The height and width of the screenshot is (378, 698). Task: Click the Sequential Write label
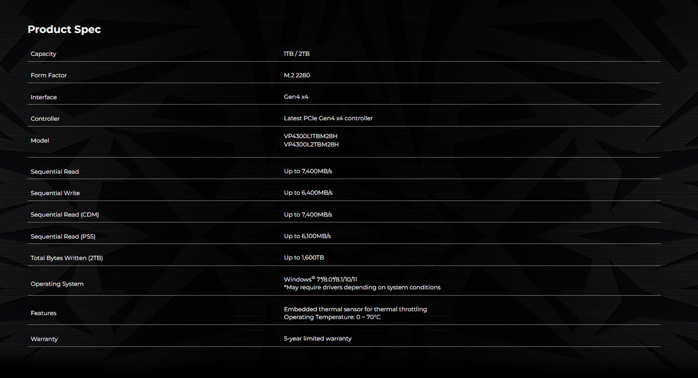click(x=55, y=193)
